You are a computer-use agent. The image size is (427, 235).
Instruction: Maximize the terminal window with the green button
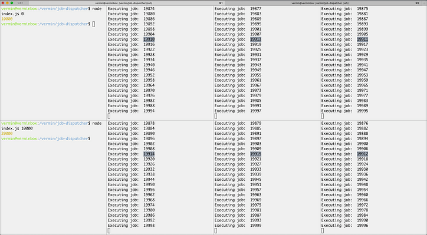pos(11,3)
